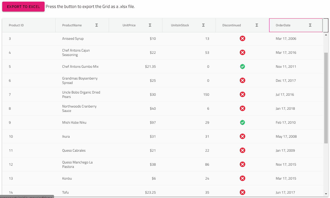The height and width of the screenshot is (198, 330).
Task: Click the scroll down arrow of the grid
Action: click(x=326, y=194)
